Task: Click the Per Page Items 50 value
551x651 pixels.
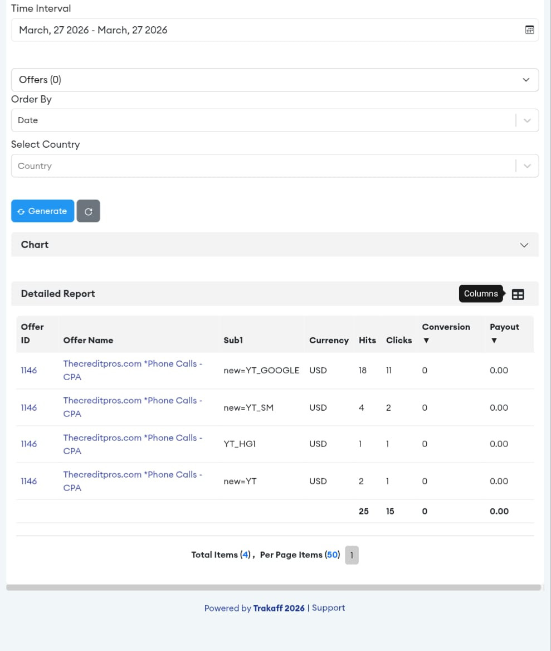Action: point(333,555)
